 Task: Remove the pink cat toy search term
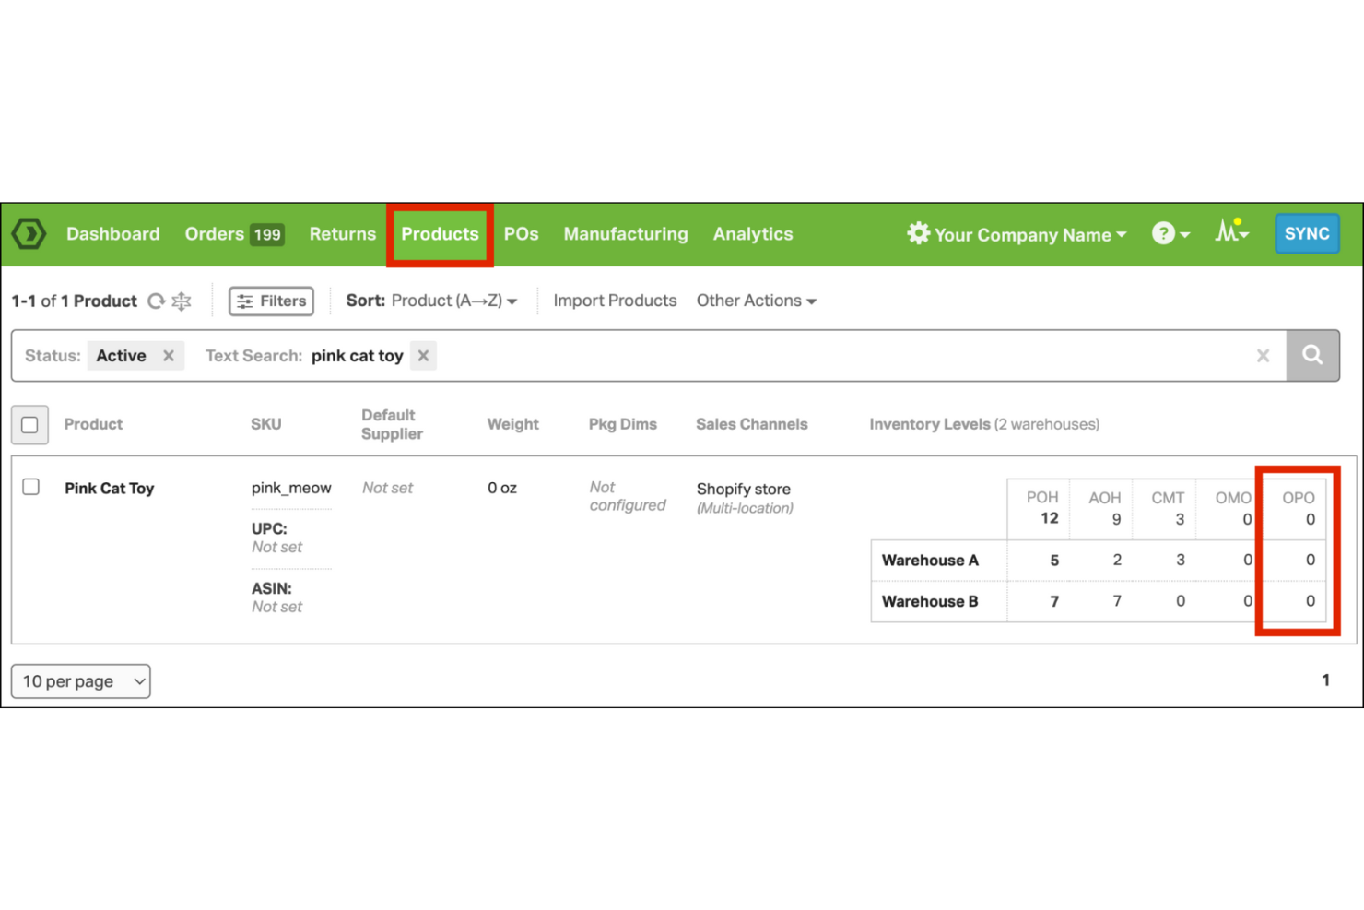423,355
